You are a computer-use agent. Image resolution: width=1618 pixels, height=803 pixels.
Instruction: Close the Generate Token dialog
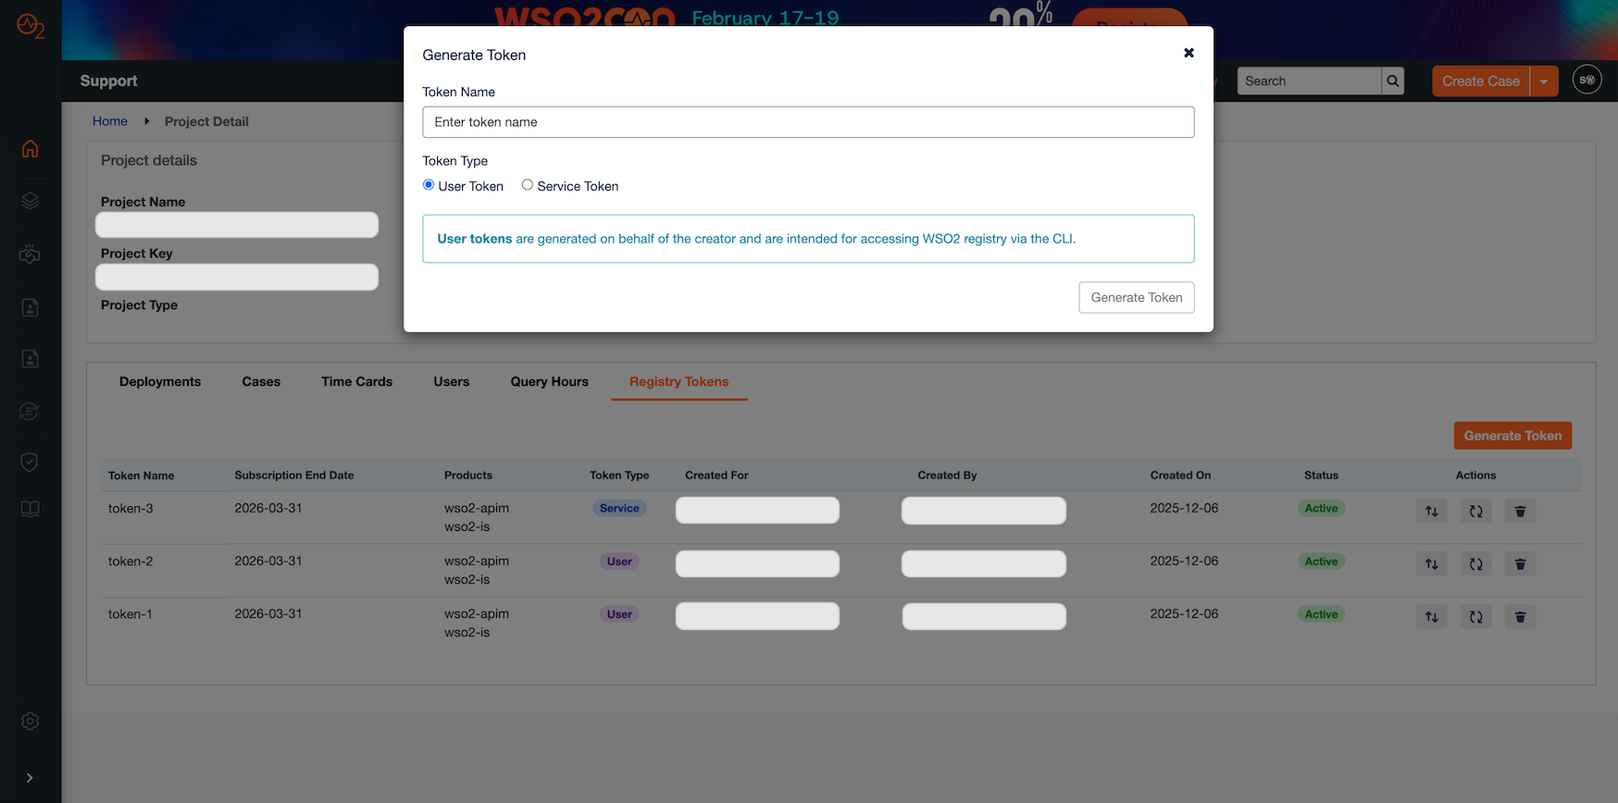tap(1189, 53)
